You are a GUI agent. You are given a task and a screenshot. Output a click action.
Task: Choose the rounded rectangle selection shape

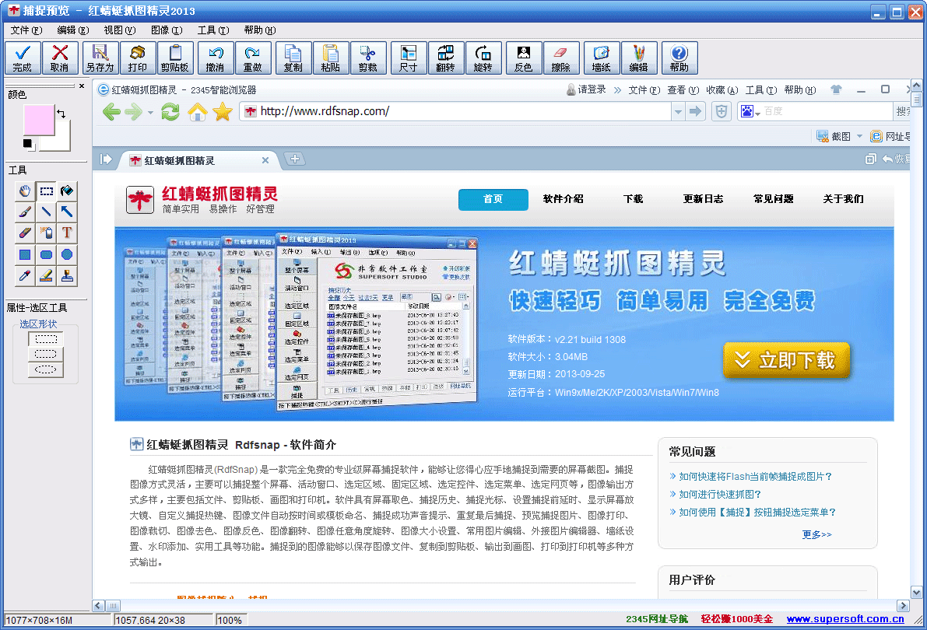tap(44, 353)
